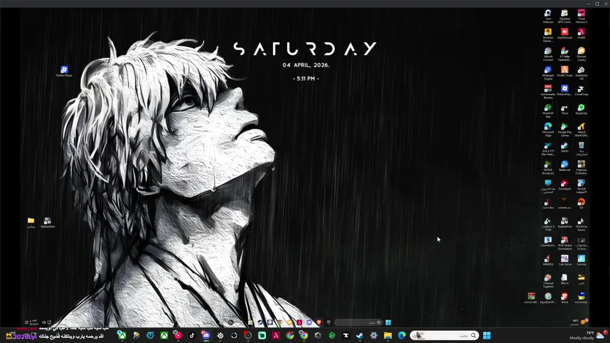Select the AULA F75 Max desktop shortcut
The image size is (610, 343).
(x=548, y=149)
